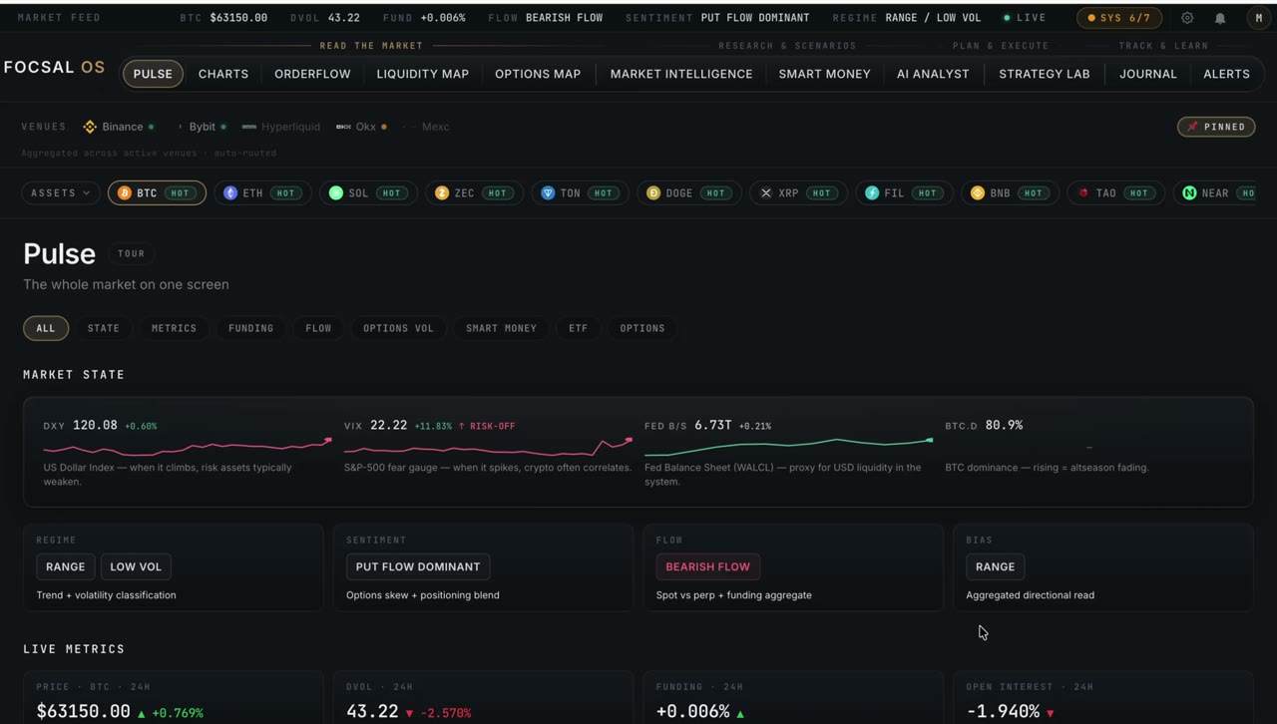Screen dimensions: 1277x724
Task: Open the Alerts tab
Action: click(1226, 74)
